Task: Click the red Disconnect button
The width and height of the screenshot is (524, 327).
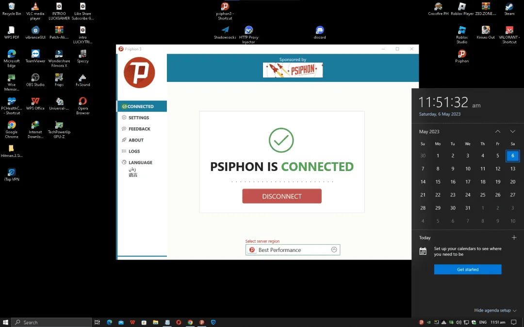Action: tap(282, 196)
